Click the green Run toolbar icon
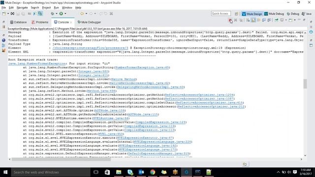315x177 pixels. tap(61, 14)
